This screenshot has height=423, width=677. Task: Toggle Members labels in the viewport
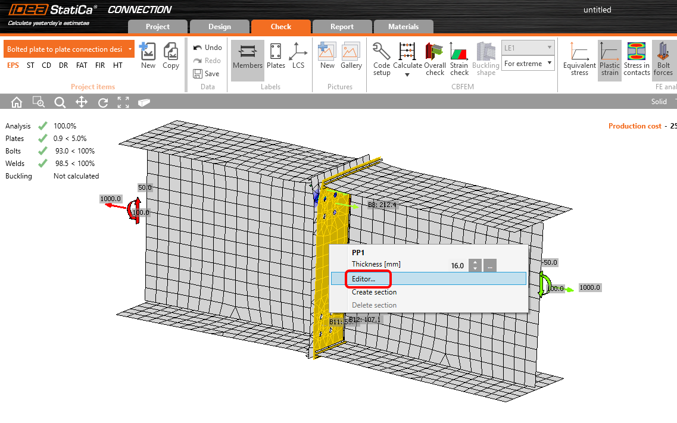[247, 59]
